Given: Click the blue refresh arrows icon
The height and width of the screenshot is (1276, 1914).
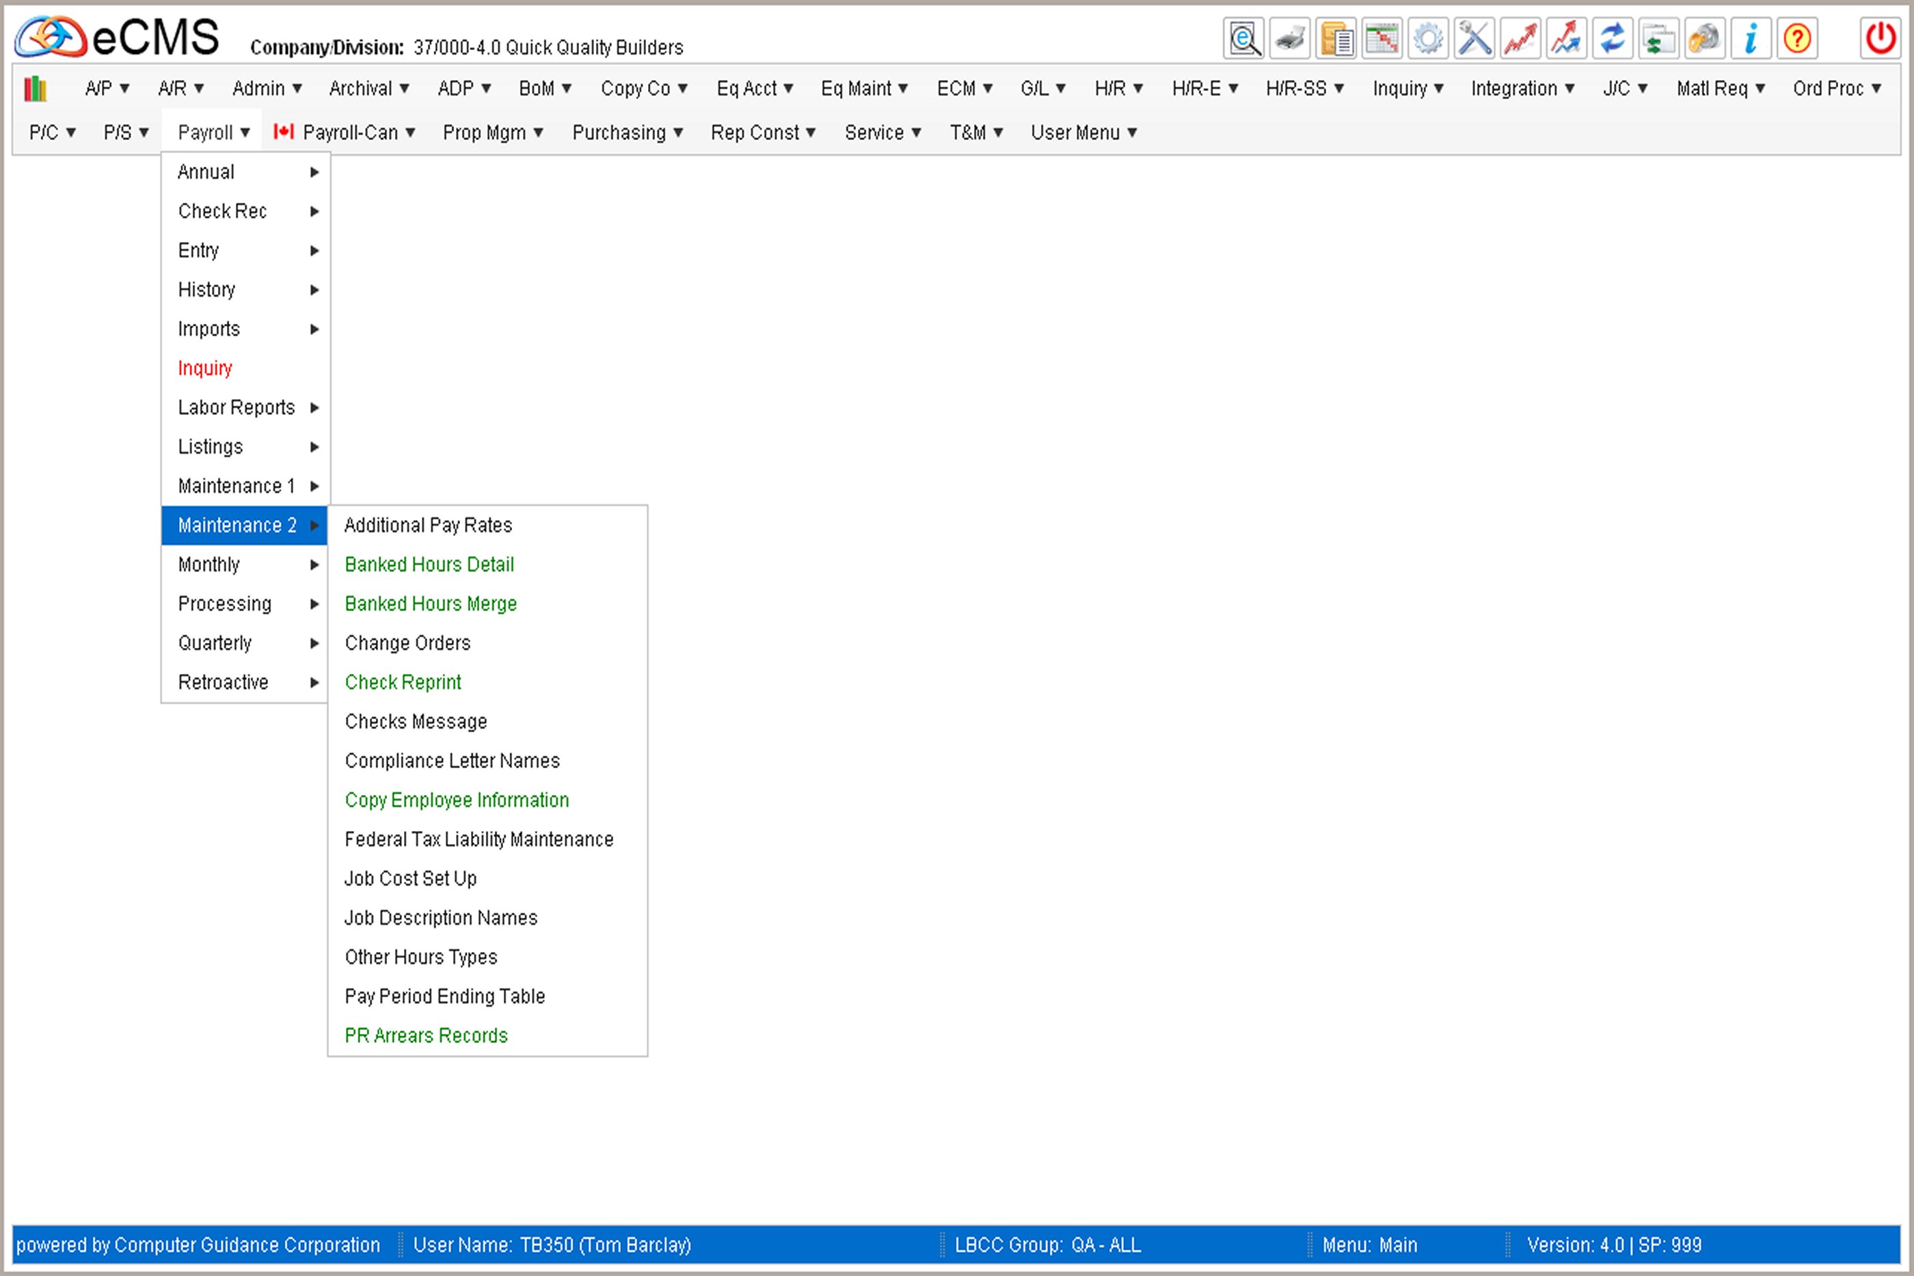Looking at the screenshot, I should pyautogui.click(x=1612, y=38).
